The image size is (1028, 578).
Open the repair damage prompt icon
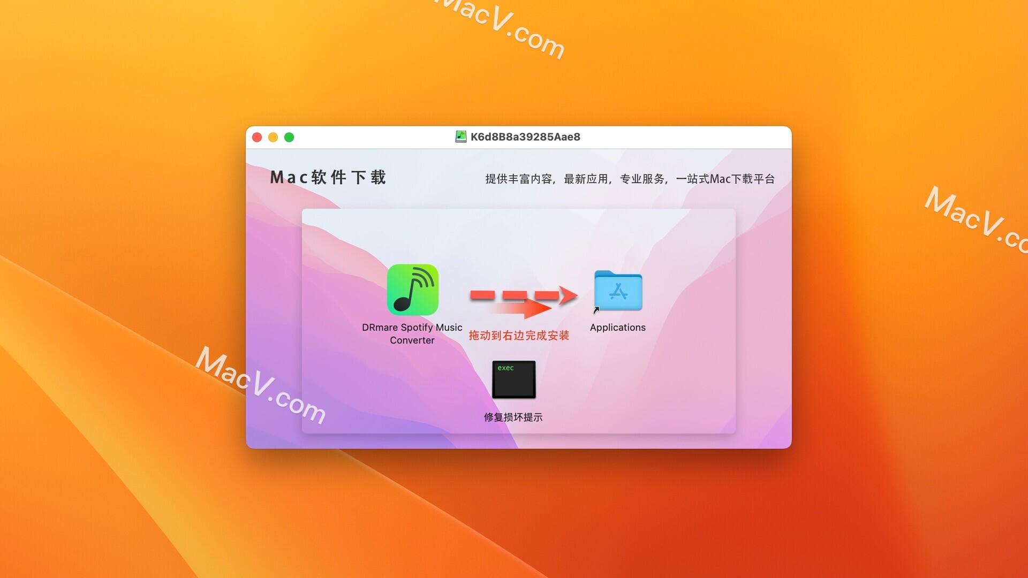tap(512, 379)
